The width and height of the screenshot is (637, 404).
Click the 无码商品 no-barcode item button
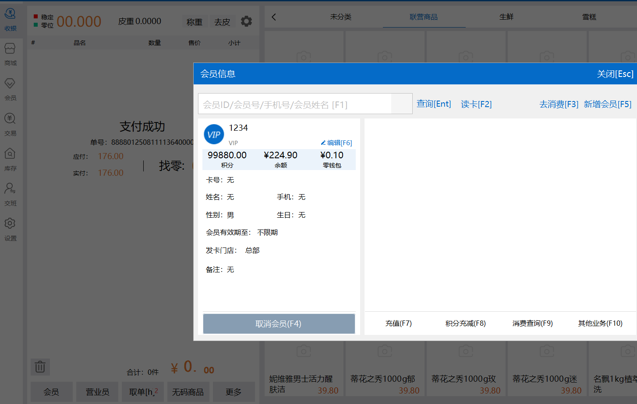(x=188, y=392)
